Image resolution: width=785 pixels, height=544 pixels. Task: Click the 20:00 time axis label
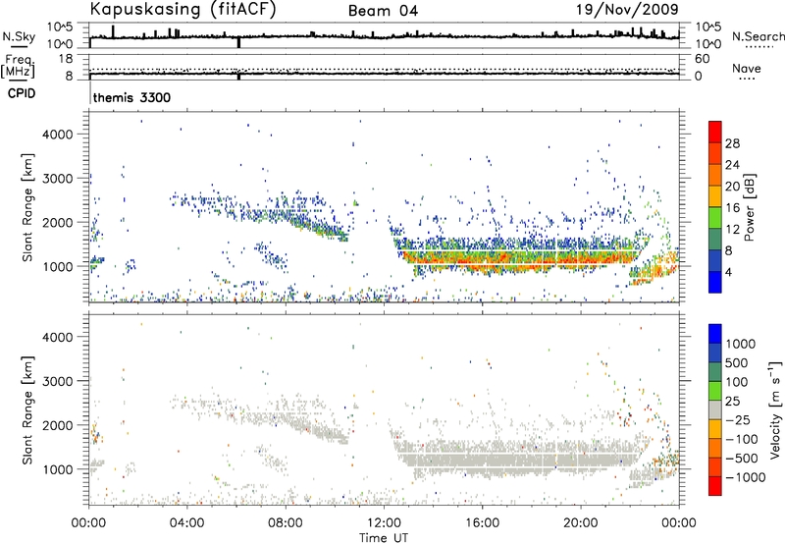[580, 523]
